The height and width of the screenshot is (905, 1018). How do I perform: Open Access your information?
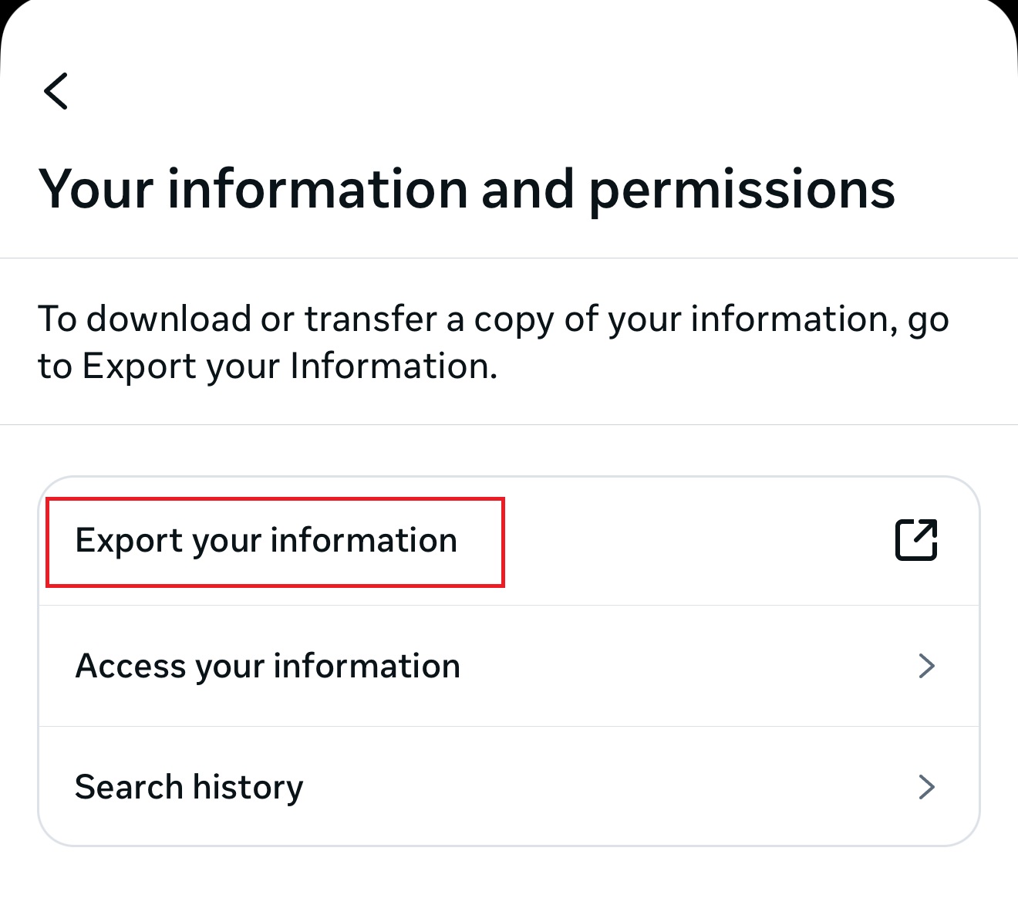tap(268, 666)
